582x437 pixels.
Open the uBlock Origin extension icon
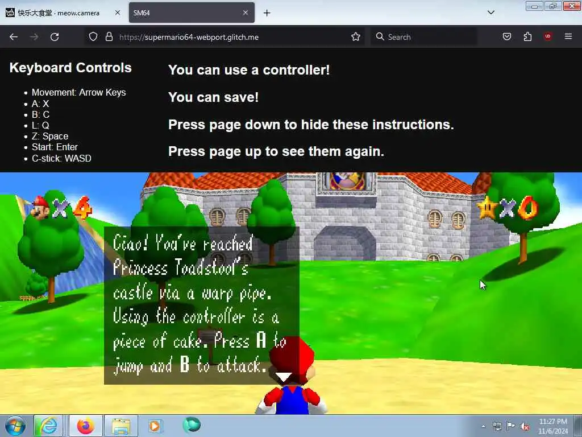(x=548, y=36)
